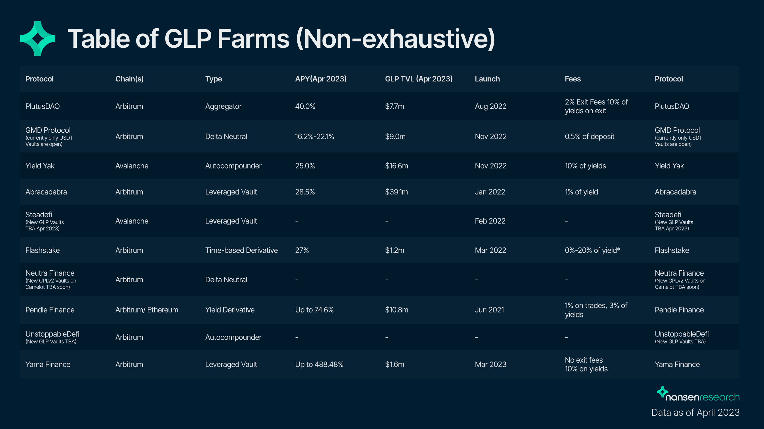Click 'Leveraged Vault' in the Yama Finance row
The image size is (764, 429).
click(231, 365)
